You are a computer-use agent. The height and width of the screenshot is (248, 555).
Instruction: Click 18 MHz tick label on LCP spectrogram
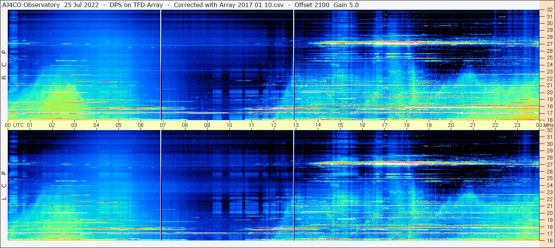pos(549,227)
